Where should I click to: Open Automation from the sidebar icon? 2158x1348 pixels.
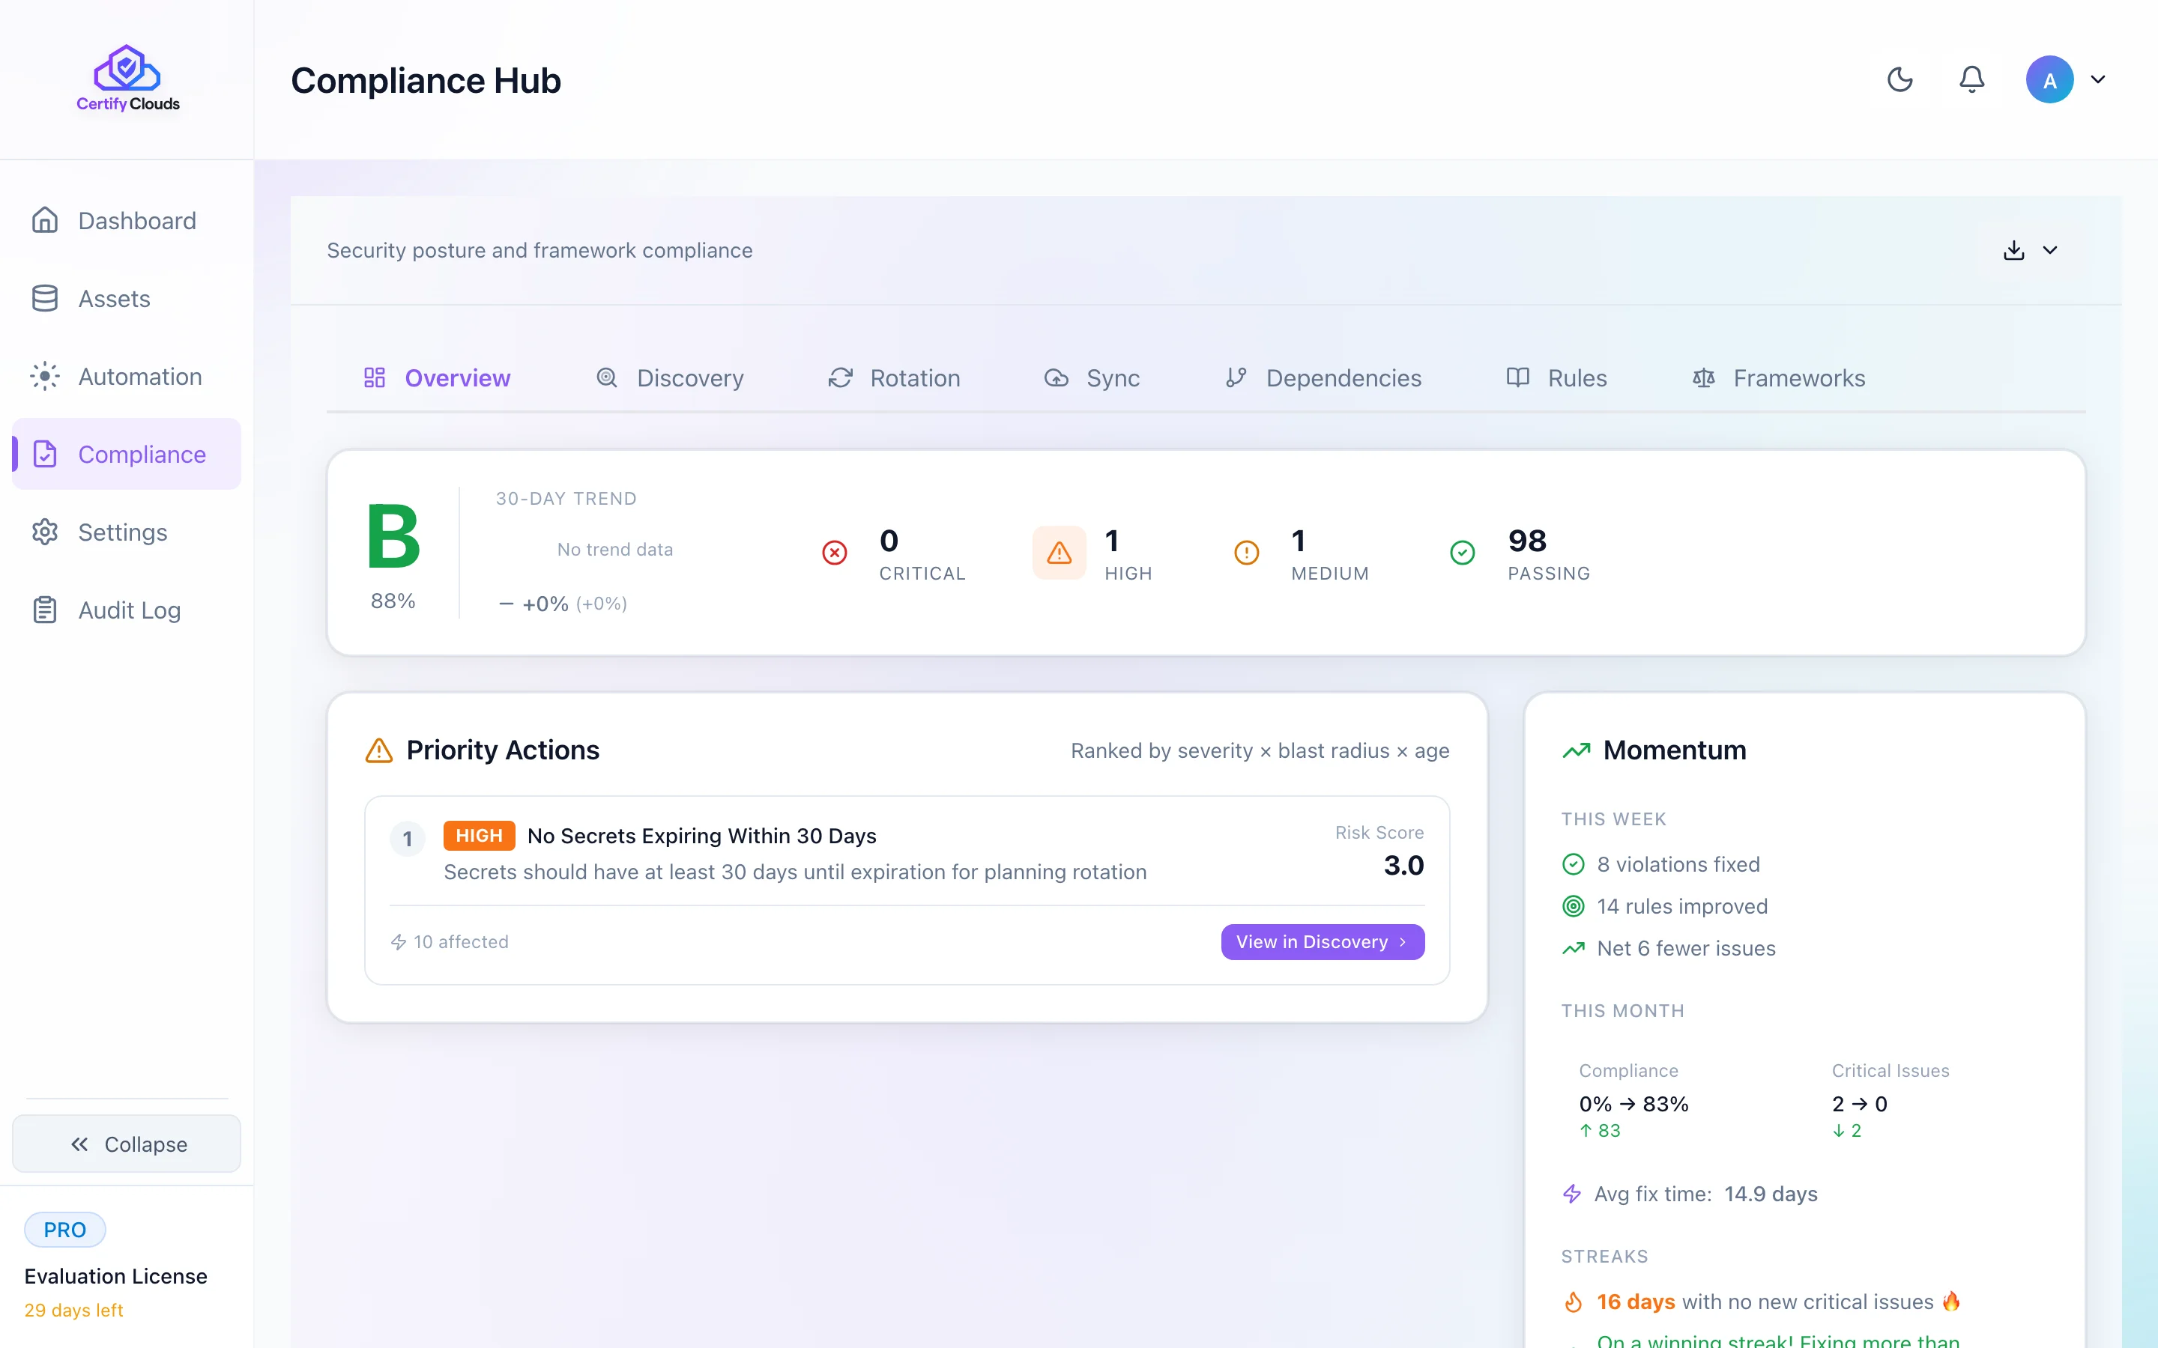click(x=46, y=376)
